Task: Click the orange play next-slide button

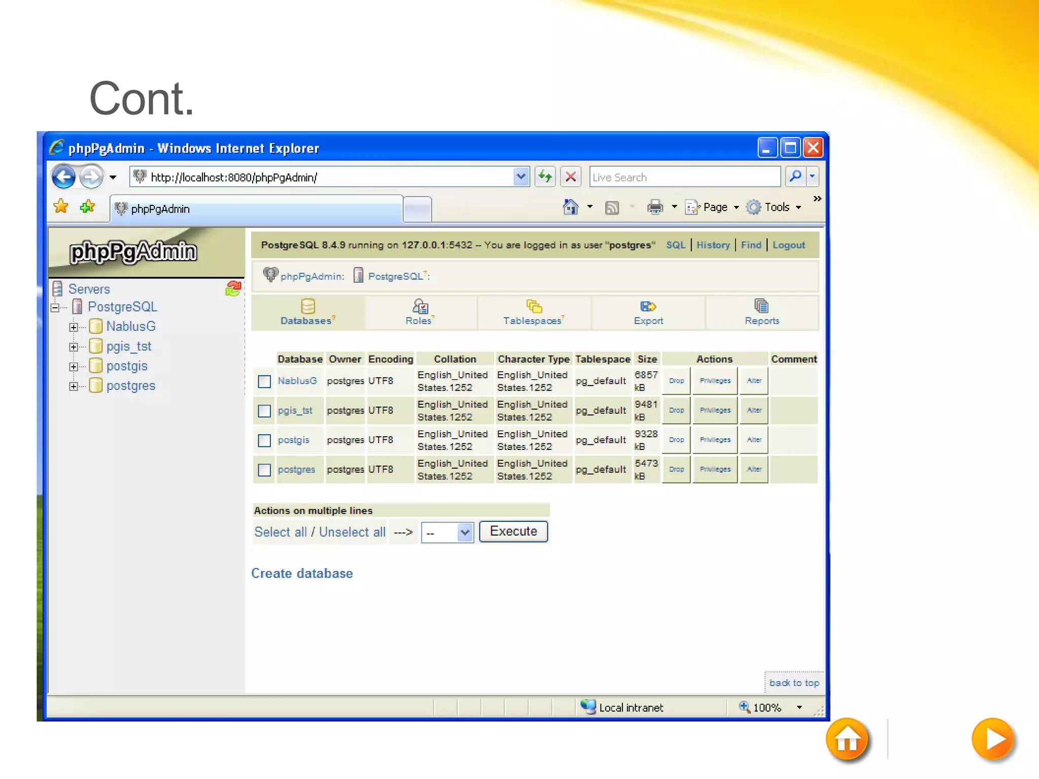Action: pyautogui.click(x=993, y=739)
